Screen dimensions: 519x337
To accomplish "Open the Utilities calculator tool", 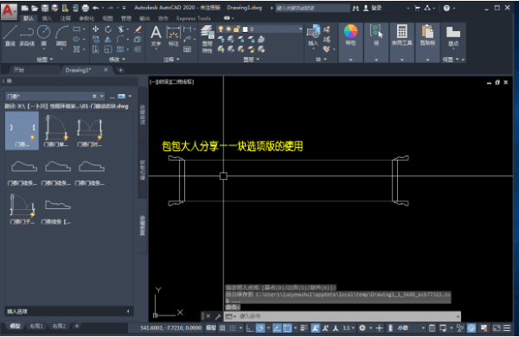I will 402,35.
